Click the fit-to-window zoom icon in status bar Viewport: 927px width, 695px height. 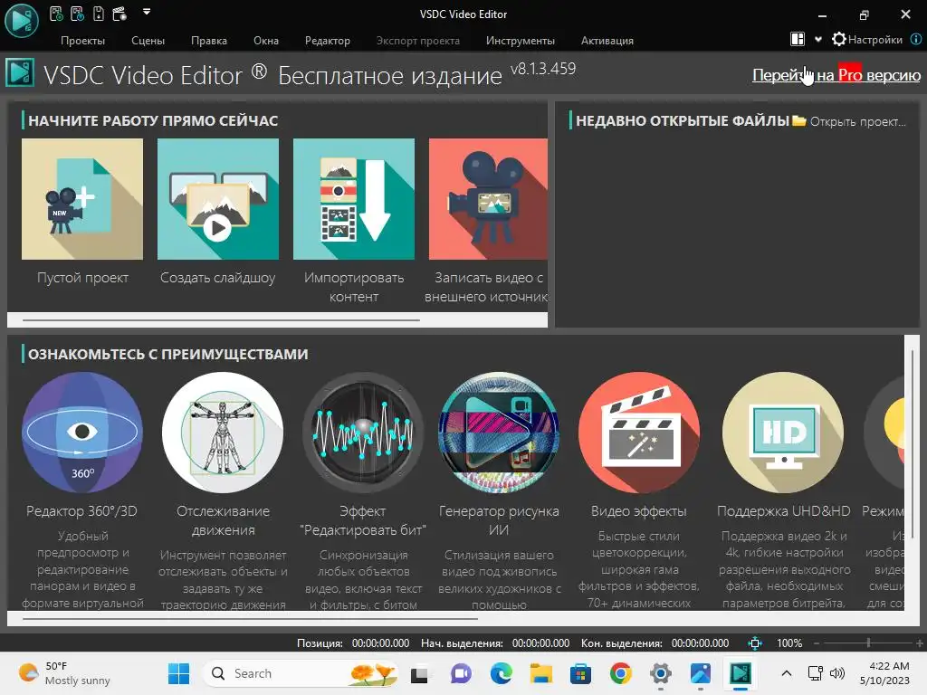[755, 643]
